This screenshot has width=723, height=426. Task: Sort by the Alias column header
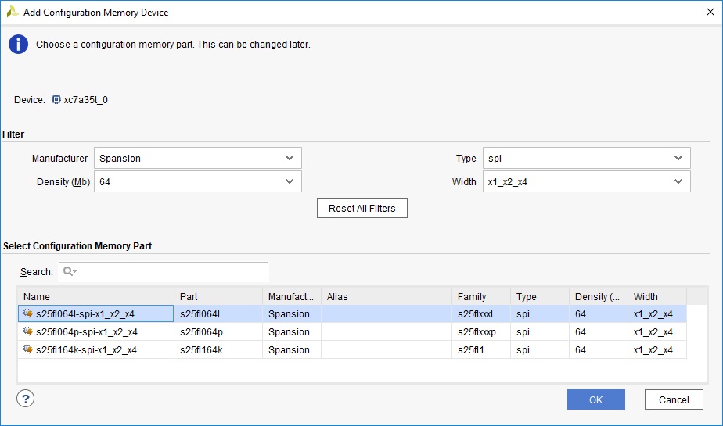387,296
